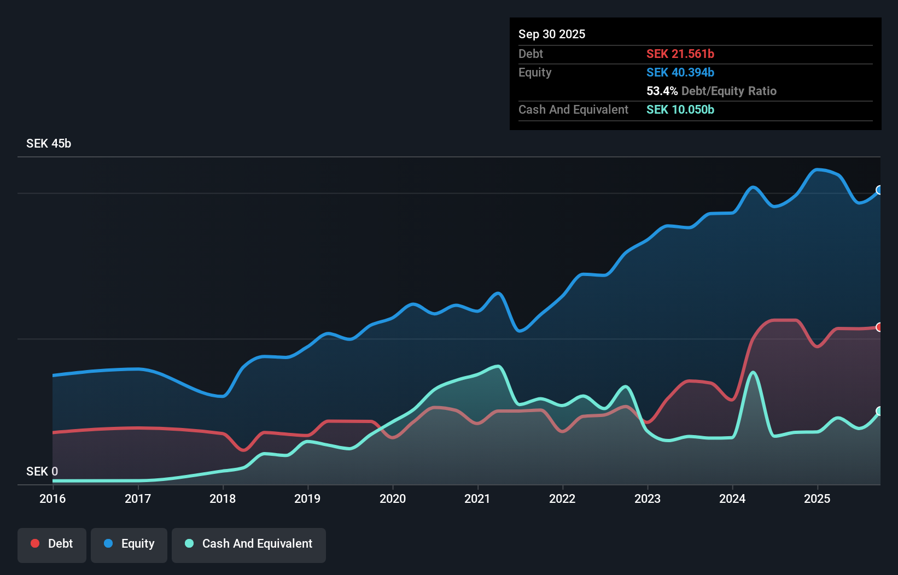This screenshot has width=898, height=575.
Task: Click the 2020 x-axis label
Action: (393, 498)
